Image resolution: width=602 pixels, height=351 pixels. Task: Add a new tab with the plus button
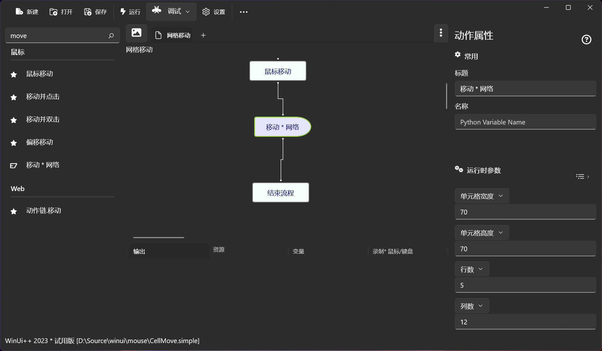pyautogui.click(x=203, y=35)
